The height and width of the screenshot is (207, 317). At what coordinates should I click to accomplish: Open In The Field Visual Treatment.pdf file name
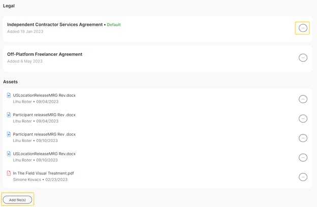pos(43,173)
